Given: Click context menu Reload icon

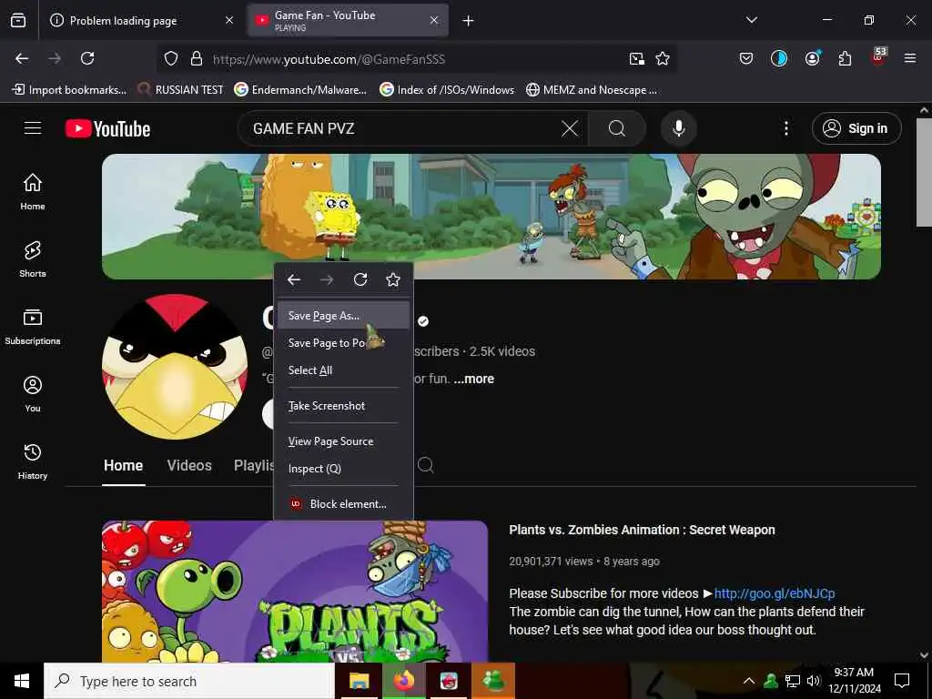Looking at the screenshot, I should 360,280.
